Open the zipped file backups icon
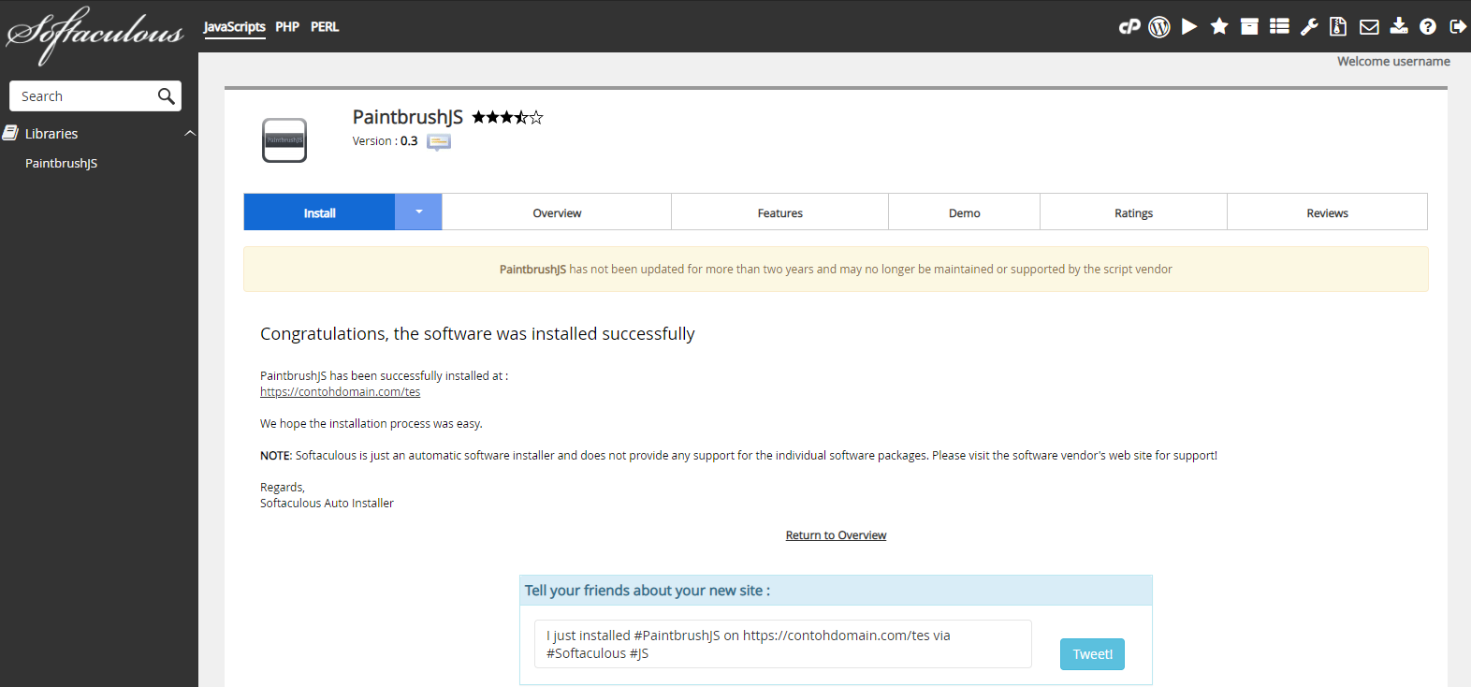 1338,26
